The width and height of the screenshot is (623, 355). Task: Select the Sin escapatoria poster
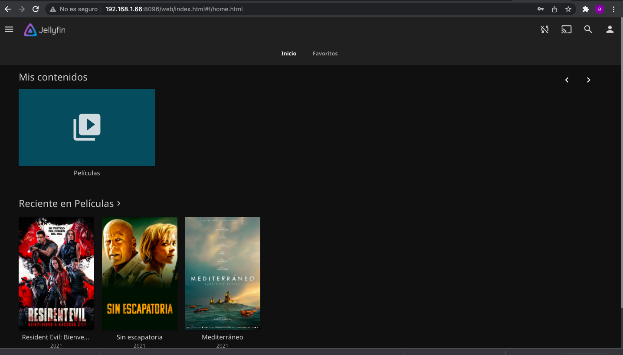[x=139, y=274]
